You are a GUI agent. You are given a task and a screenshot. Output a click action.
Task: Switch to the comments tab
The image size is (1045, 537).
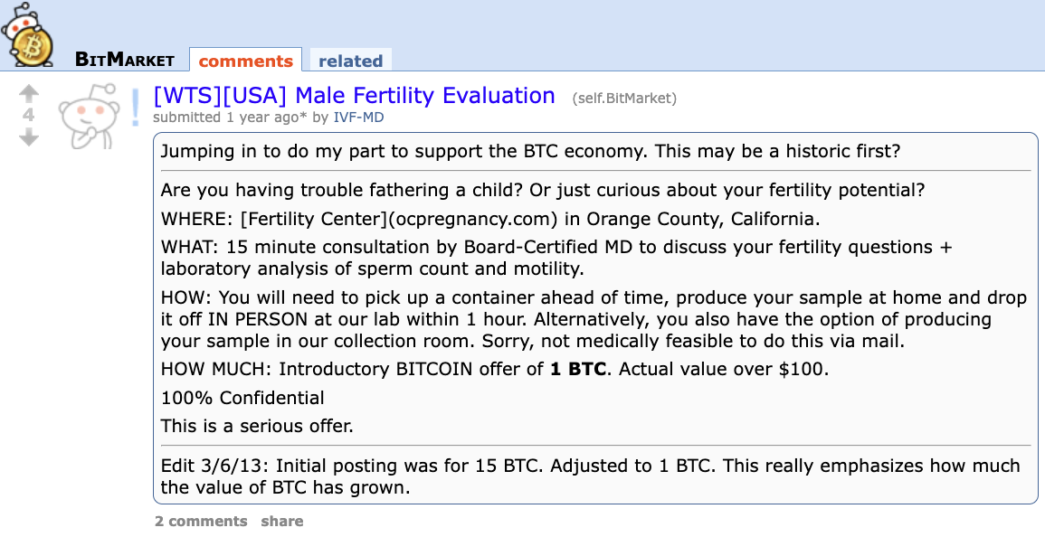(245, 61)
